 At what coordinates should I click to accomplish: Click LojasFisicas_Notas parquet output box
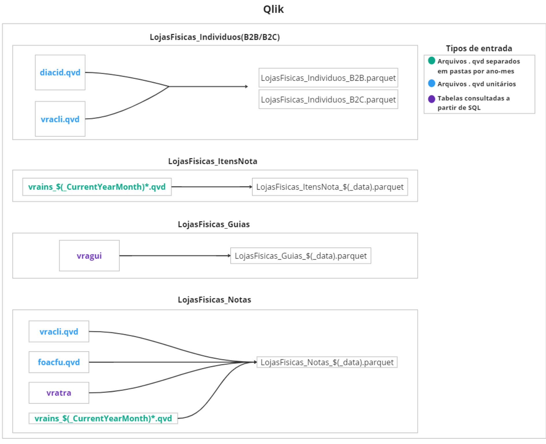[x=327, y=362]
